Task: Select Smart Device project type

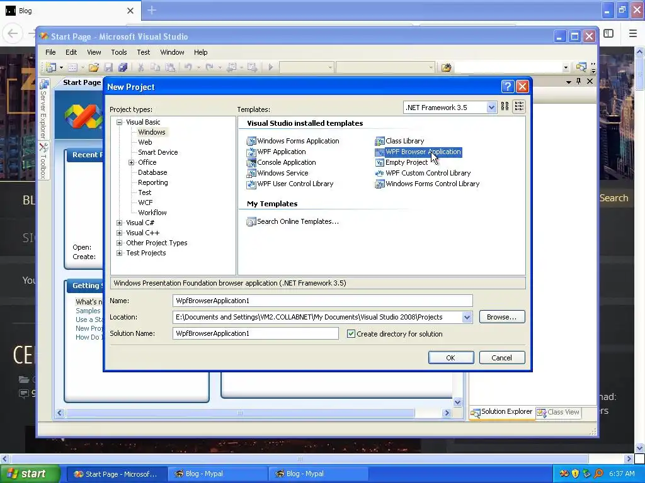Action: coord(158,152)
